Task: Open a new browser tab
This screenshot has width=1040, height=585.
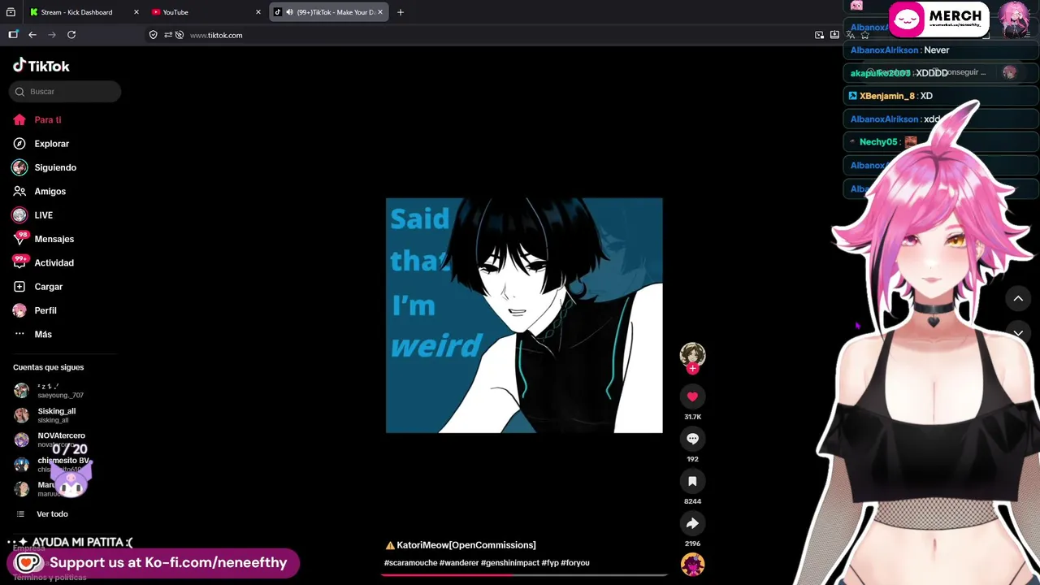Action: coord(400,12)
